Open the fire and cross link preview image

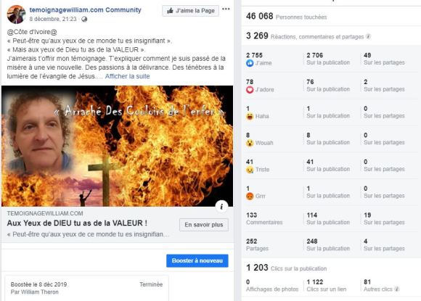[118, 146]
